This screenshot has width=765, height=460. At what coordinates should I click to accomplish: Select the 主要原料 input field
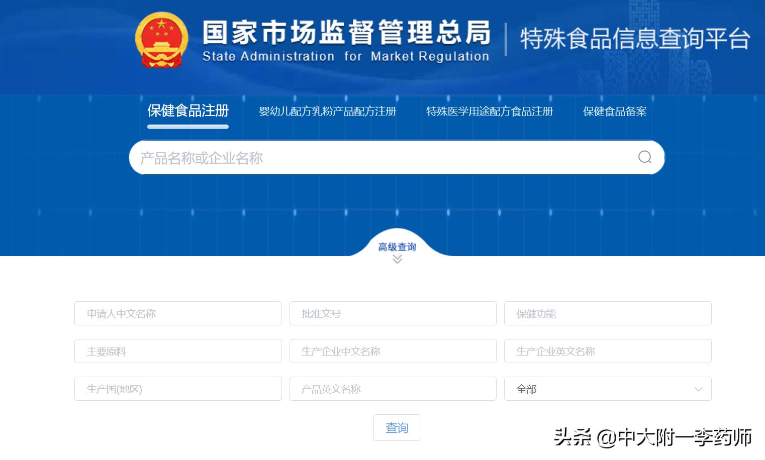click(x=177, y=351)
